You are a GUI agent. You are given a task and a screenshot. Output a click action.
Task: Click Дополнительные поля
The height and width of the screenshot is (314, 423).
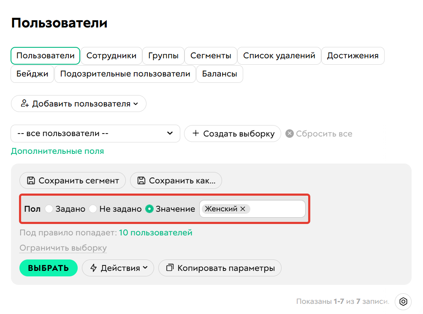click(57, 150)
